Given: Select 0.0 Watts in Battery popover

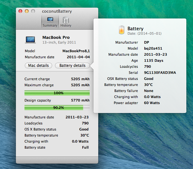Looking at the screenshot, I should click(x=152, y=97).
